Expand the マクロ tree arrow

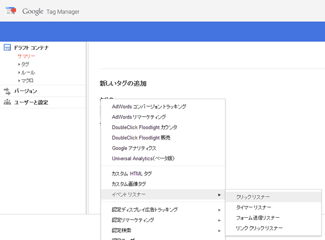19,80
